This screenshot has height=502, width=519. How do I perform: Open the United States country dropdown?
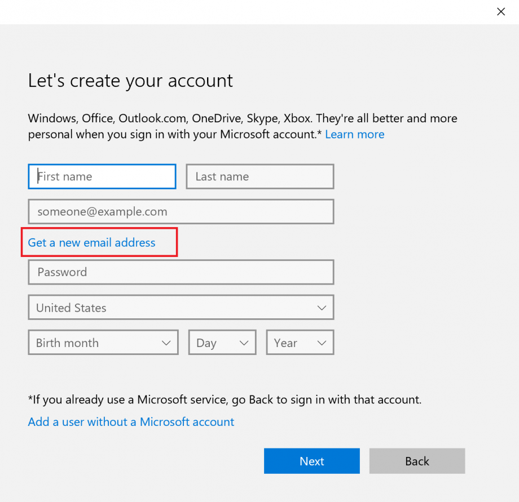tap(181, 307)
